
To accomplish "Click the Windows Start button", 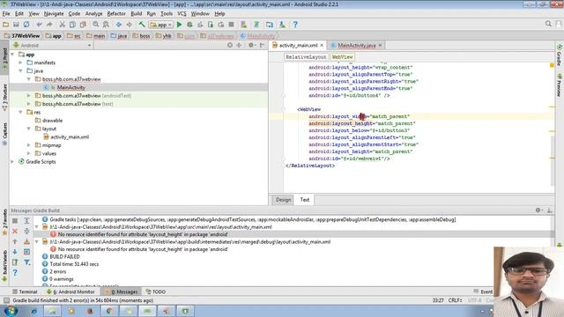I will point(11,311).
